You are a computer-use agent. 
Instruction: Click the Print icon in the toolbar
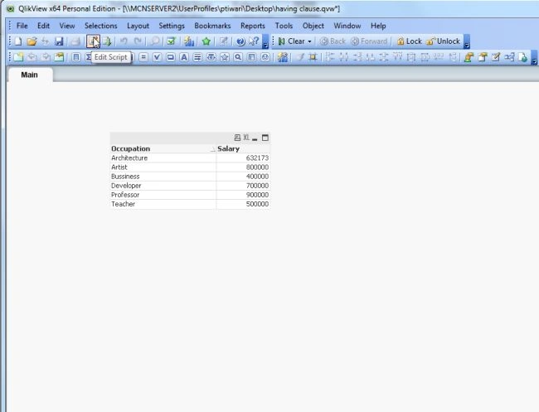pyautogui.click(x=75, y=41)
